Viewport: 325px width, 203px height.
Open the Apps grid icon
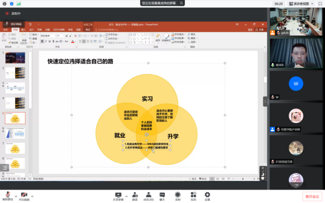(193, 197)
